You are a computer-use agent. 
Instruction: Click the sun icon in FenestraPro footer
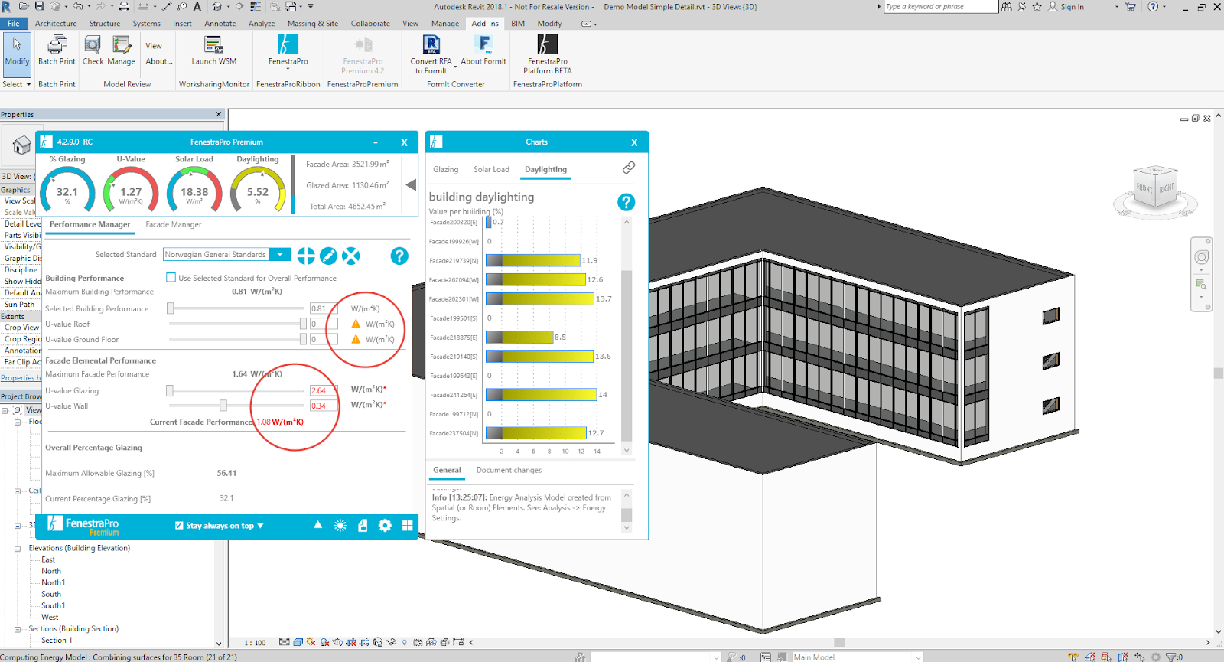coord(340,526)
